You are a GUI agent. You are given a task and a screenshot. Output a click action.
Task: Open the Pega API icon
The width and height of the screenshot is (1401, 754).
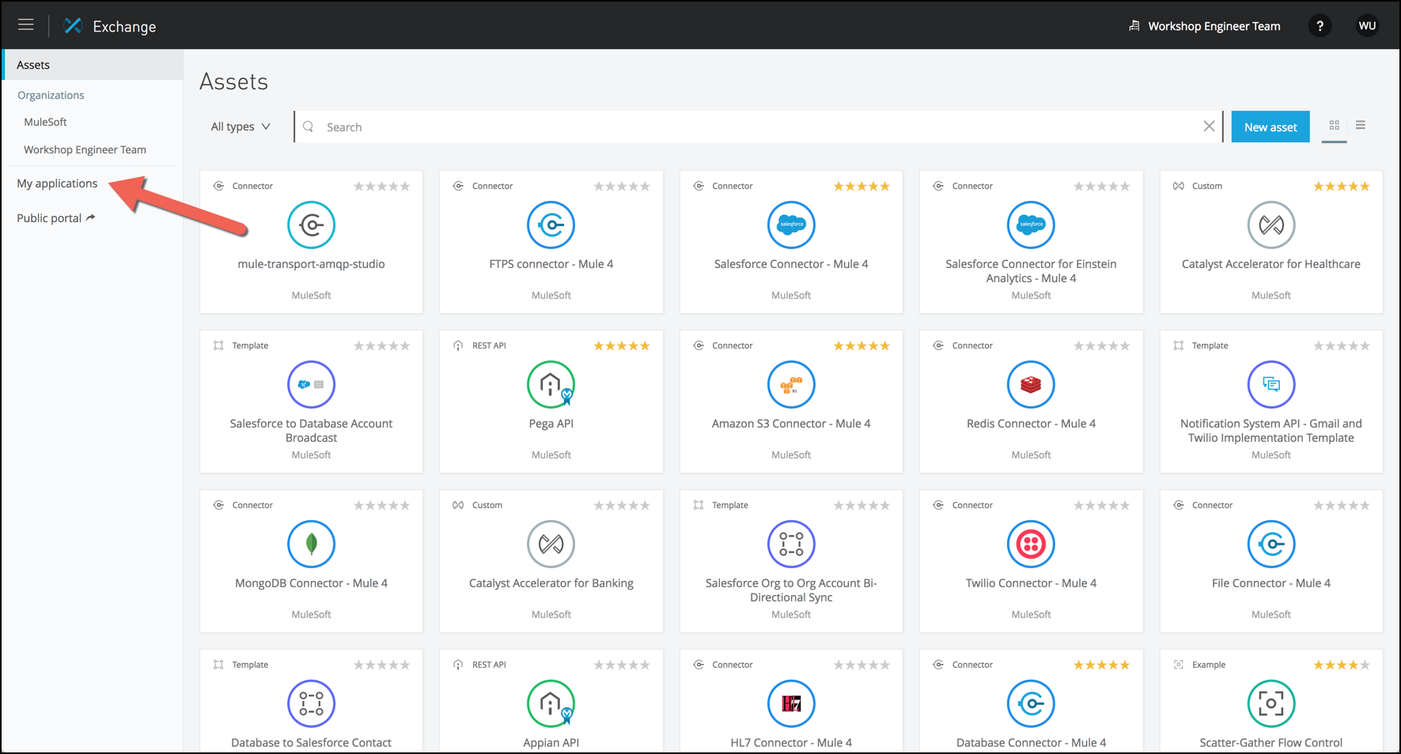[x=551, y=384]
